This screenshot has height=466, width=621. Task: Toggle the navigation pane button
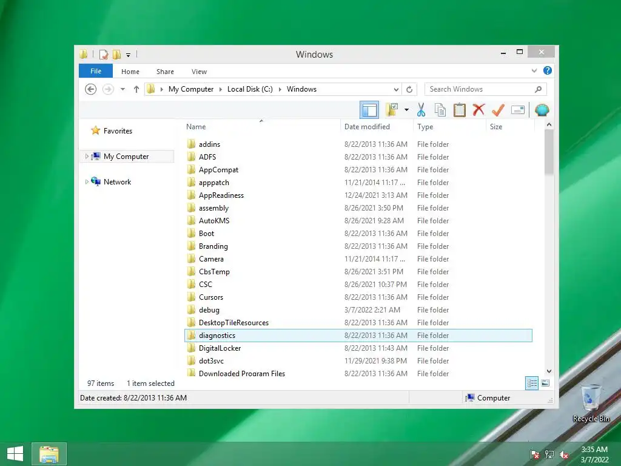[369, 110]
